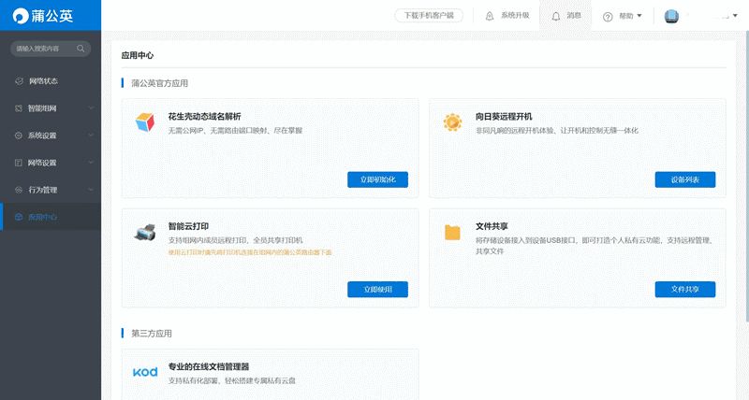Click the 智能云打印 title
This screenshot has width=749, height=400.
point(188,226)
